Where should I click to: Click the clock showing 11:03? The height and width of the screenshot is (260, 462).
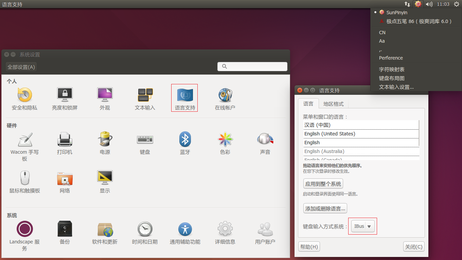tap(443, 4)
